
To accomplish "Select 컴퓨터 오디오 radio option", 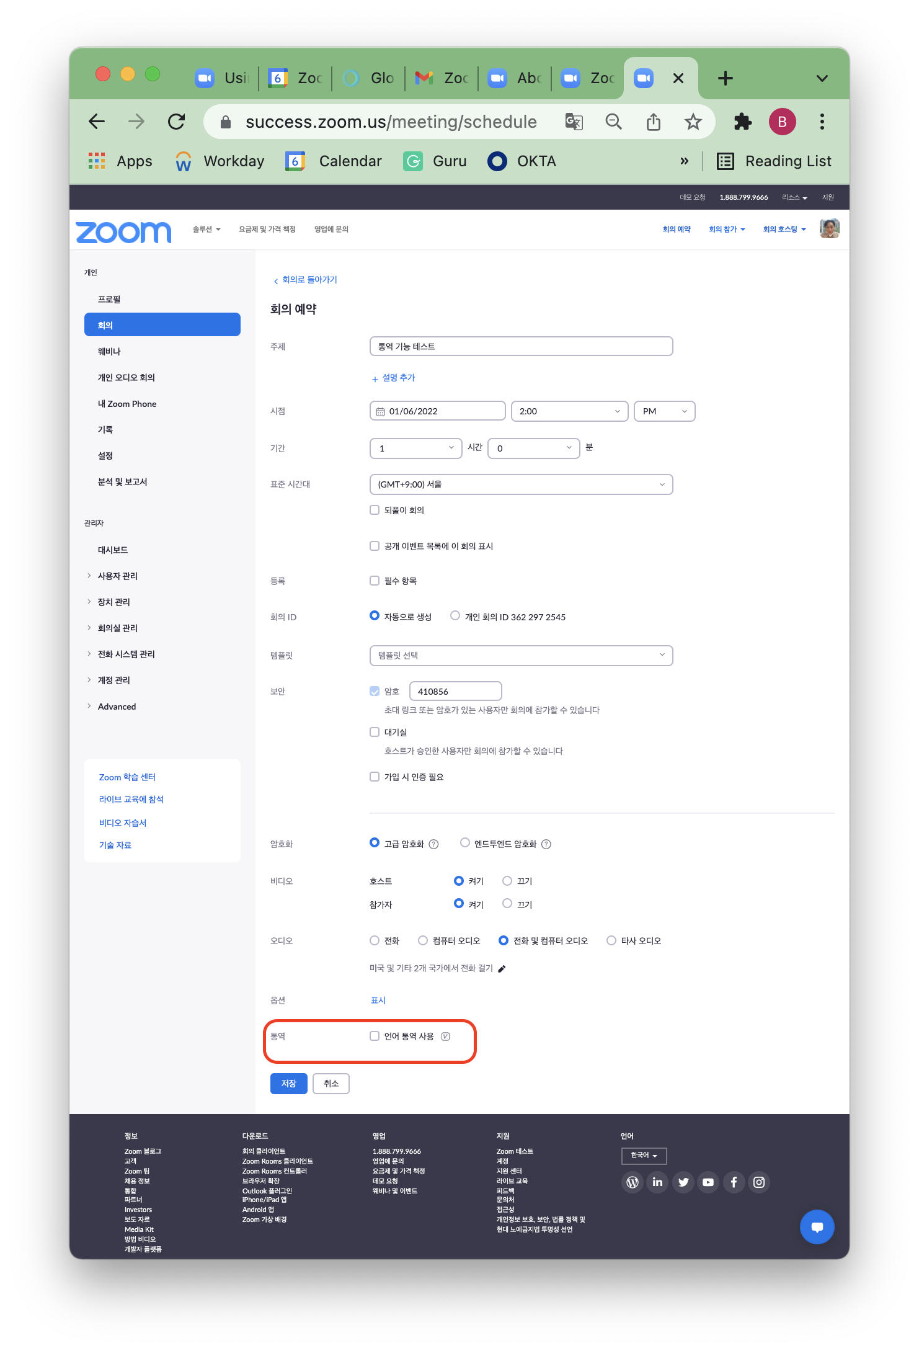I will coord(423,940).
